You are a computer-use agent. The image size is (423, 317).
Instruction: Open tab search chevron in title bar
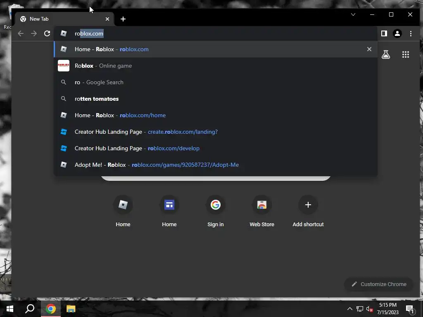click(353, 14)
